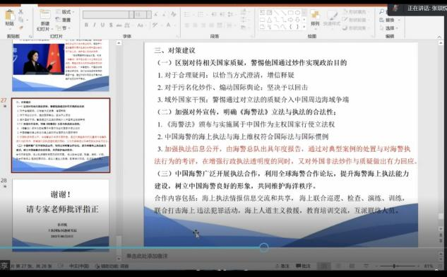This screenshot has width=447, height=277.
Task: Toggle Underline formatting
Action: 102,25
